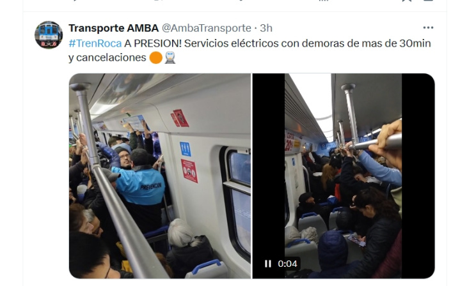Click the partially visible bookmark icon
The image size is (467, 286).
point(406,1)
